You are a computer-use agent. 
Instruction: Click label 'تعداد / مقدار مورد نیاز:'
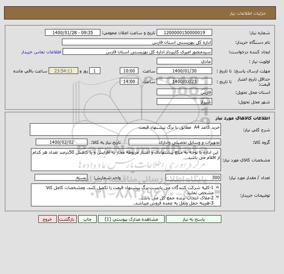tap(249, 178)
